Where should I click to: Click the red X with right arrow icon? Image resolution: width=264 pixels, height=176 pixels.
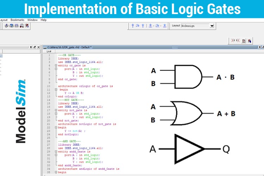[x=238, y=40]
